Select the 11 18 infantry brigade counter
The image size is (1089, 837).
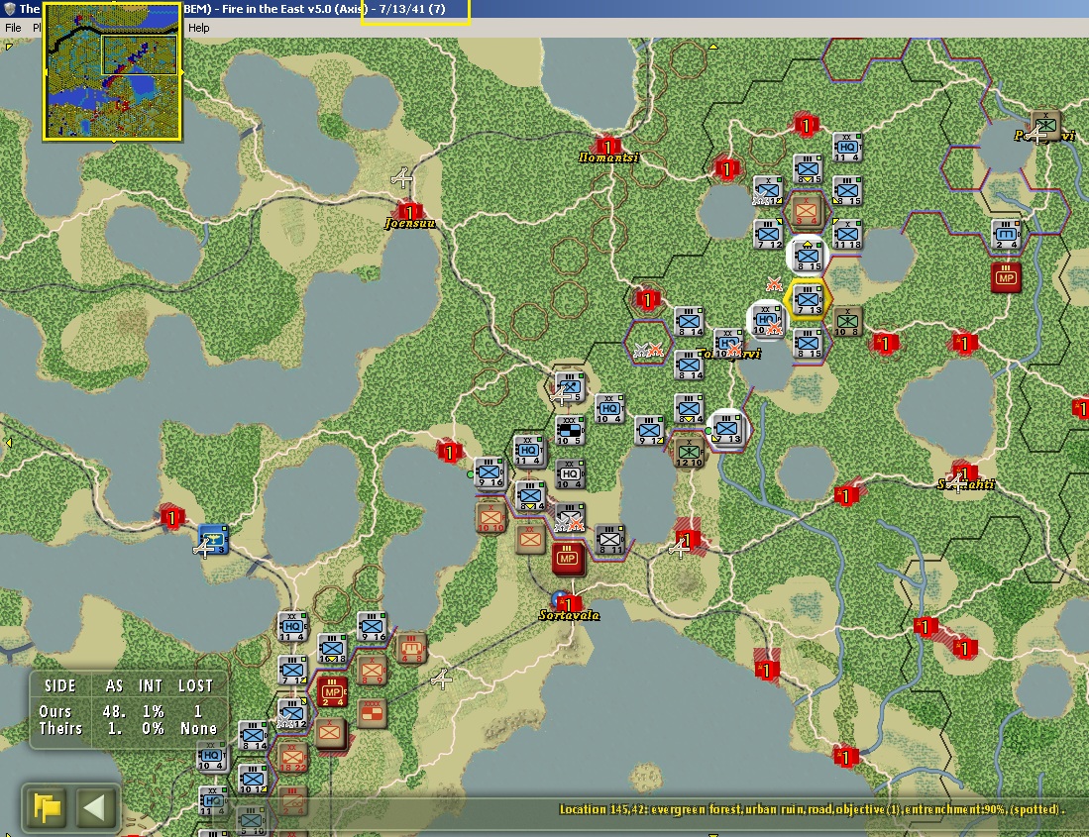pyautogui.click(x=847, y=235)
